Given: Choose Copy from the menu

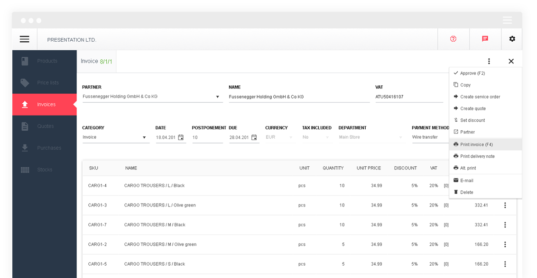Looking at the screenshot, I should tap(485, 85).
